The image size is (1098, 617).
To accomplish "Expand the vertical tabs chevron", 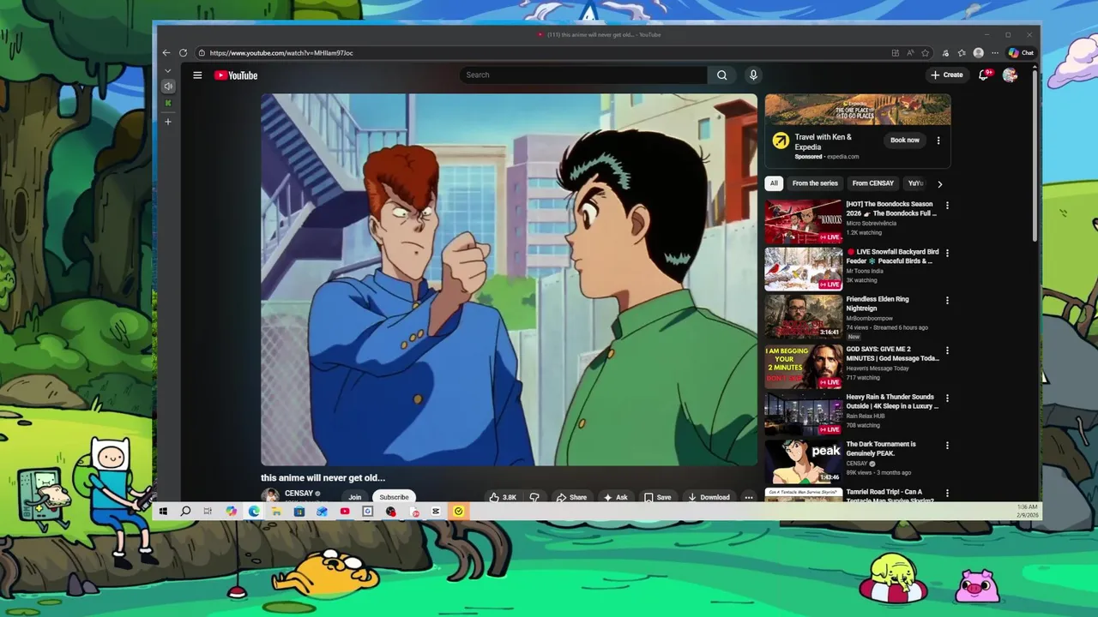I will click(168, 70).
